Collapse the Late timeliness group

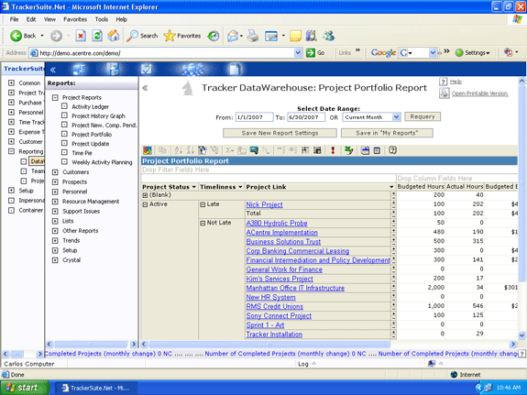click(203, 204)
